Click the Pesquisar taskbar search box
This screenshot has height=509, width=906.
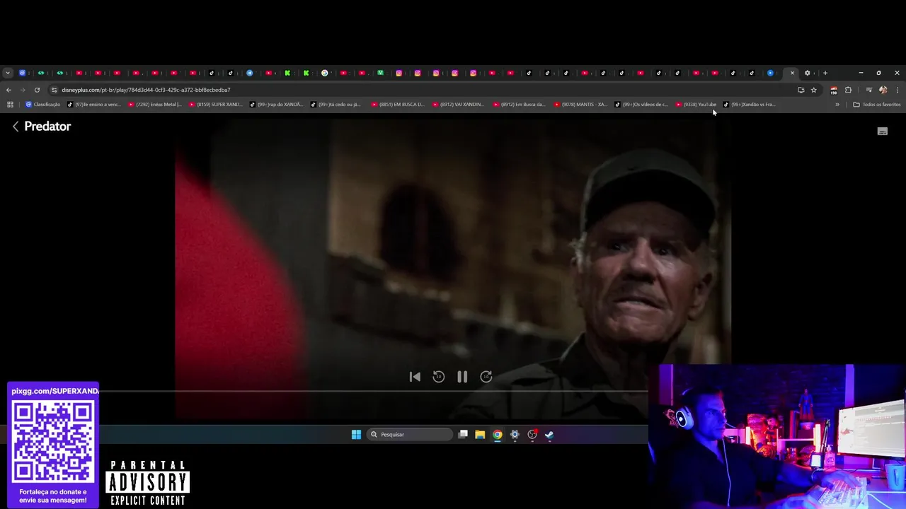point(410,435)
